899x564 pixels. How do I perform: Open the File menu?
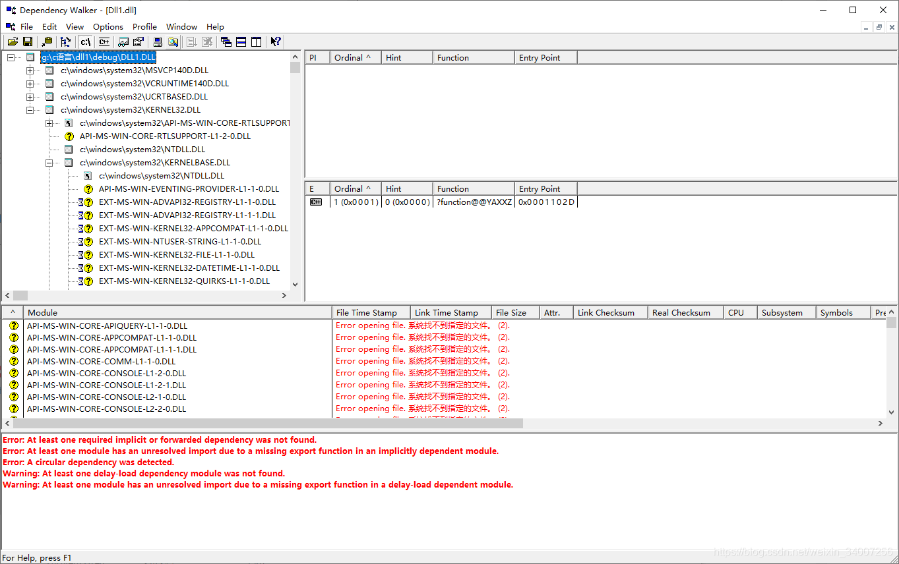[26, 26]
